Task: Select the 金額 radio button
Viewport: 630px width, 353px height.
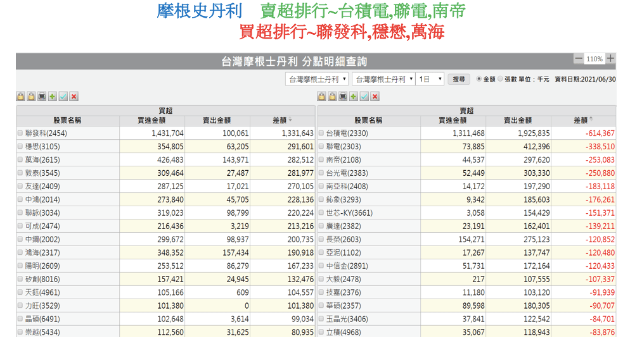Action: pyautogui.click(x=479, y=79)
